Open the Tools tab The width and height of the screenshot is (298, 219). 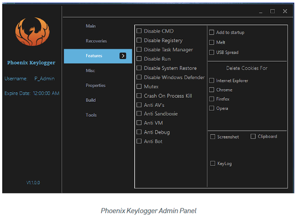[x=91, y=115]
